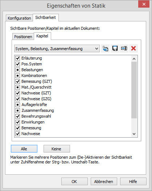
Task: Confirm with the OK button
Action: coord(74,182)
